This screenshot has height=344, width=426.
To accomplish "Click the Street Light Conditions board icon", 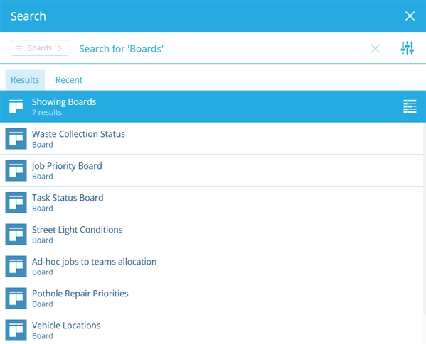I will click(16, 234).
